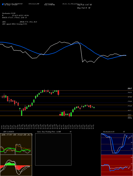Click the Stochastics & RSI panel title
This screenshot has height=176, width=133.
pos(114,132)
